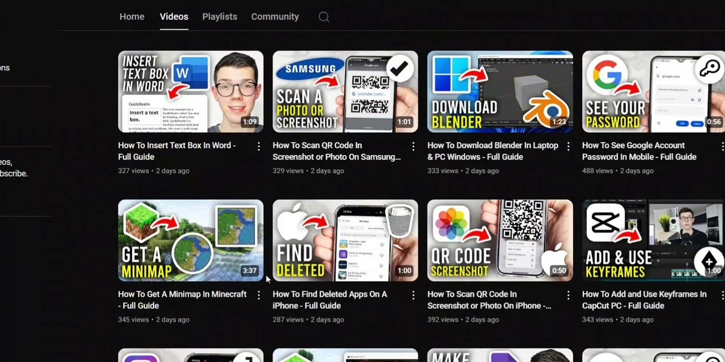Click title How To Scan QR Code On Samsung
Screen dimensions: 725x362
[x=337, y=151]
